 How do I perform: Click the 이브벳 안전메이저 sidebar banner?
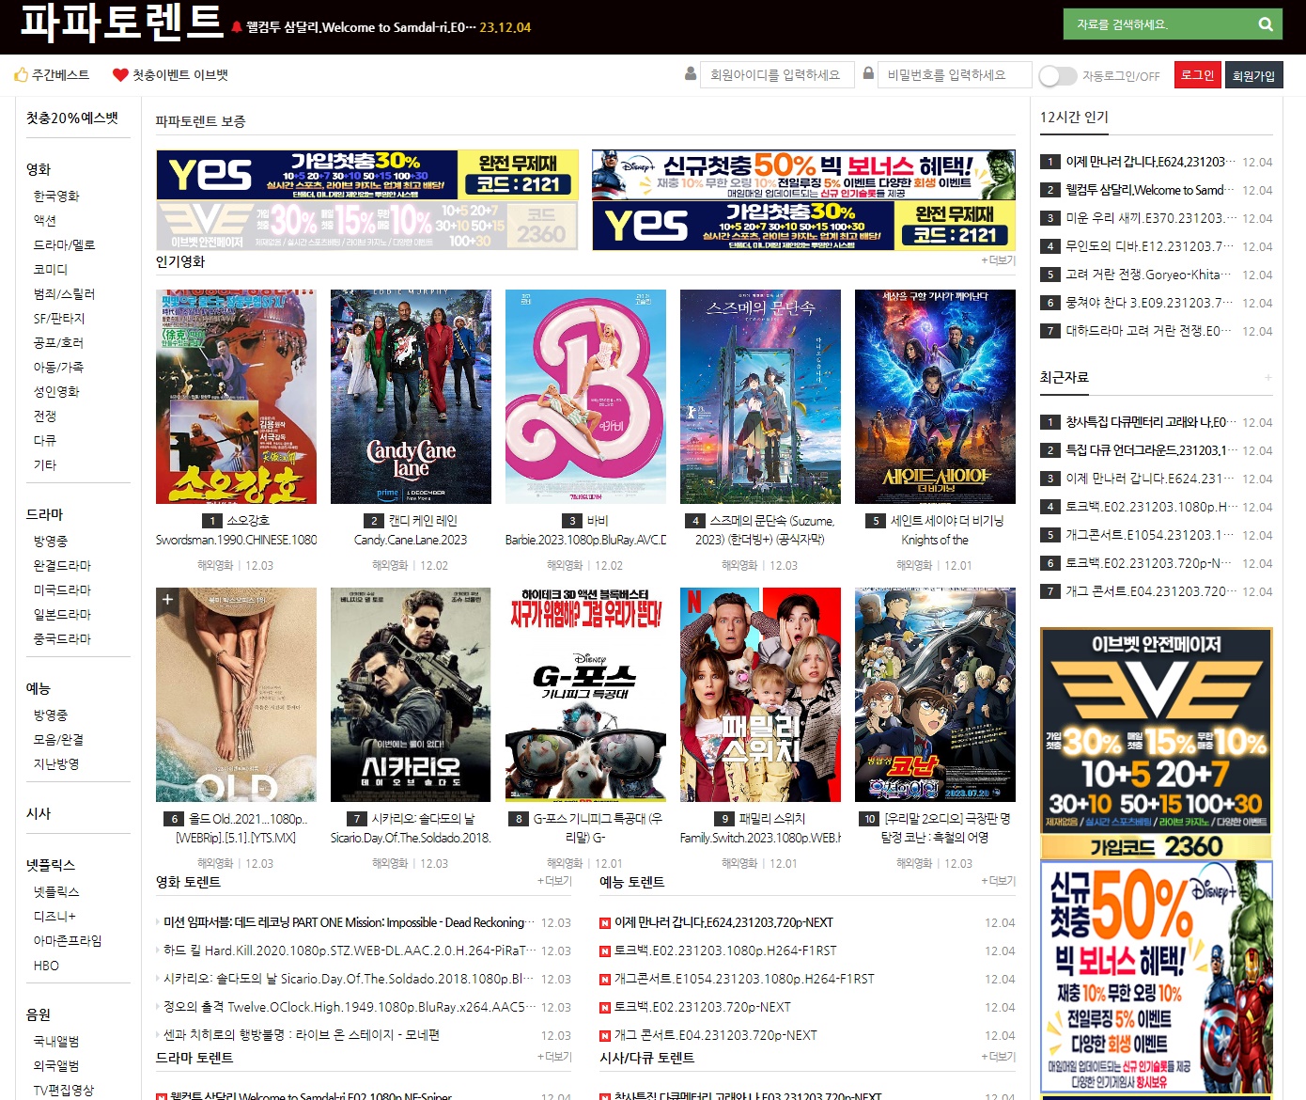(1157, 744)
